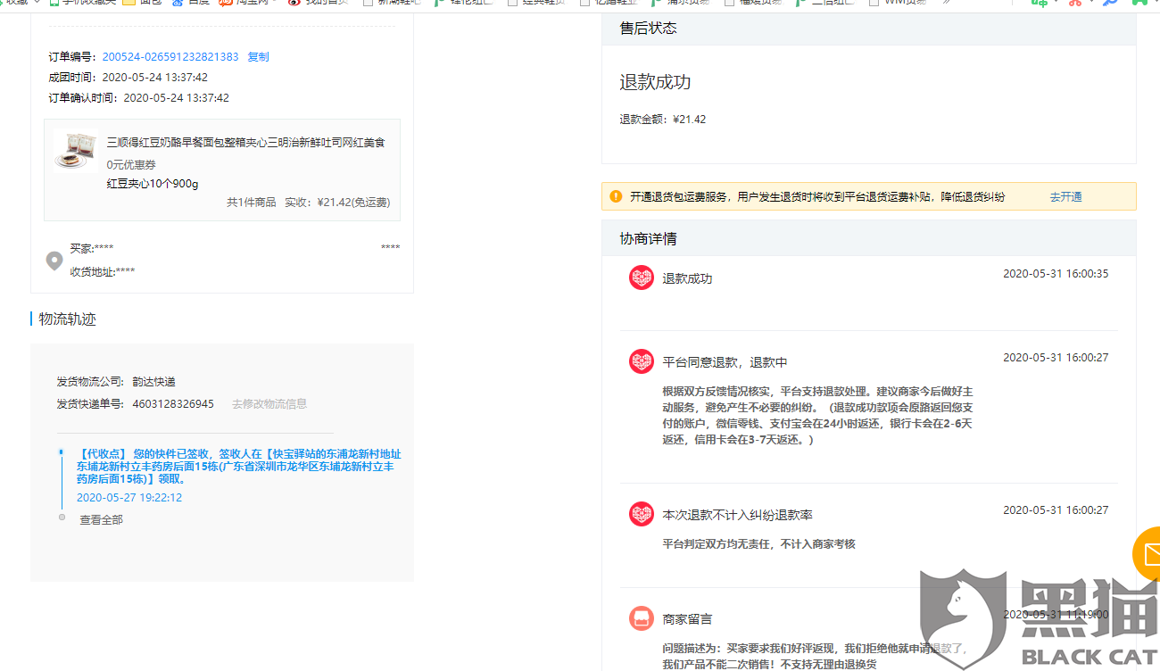Click 去修改物流信息 link
The height and width of the screenshot is (671, 1160).
[x=269, y=404]
